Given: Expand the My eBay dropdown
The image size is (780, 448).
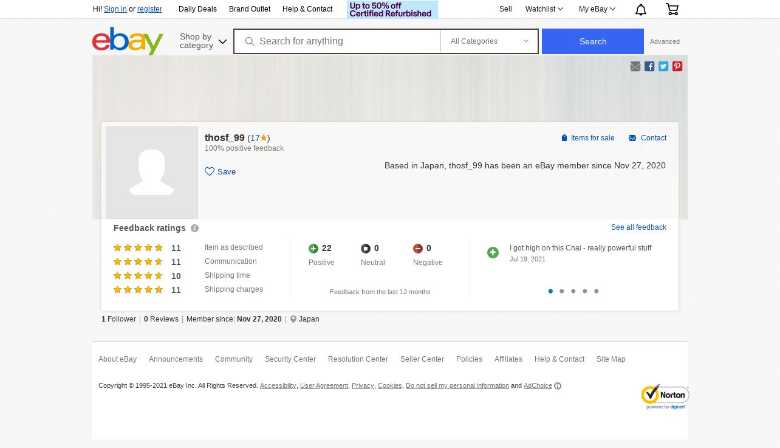Looking at the screenshot, I should 597,9.
